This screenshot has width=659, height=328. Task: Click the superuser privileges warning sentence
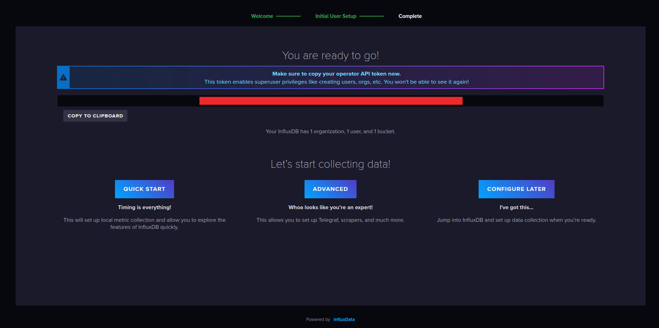coord(336,82)
